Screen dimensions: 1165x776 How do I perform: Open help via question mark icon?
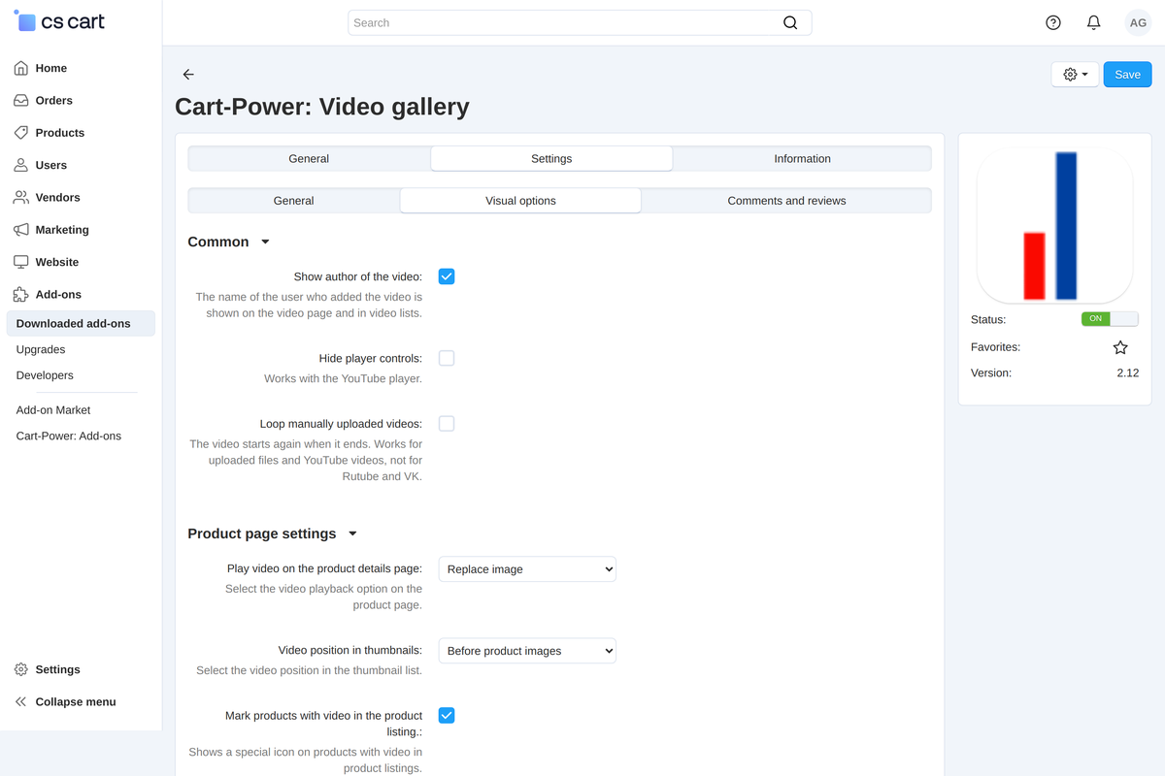1053,22
